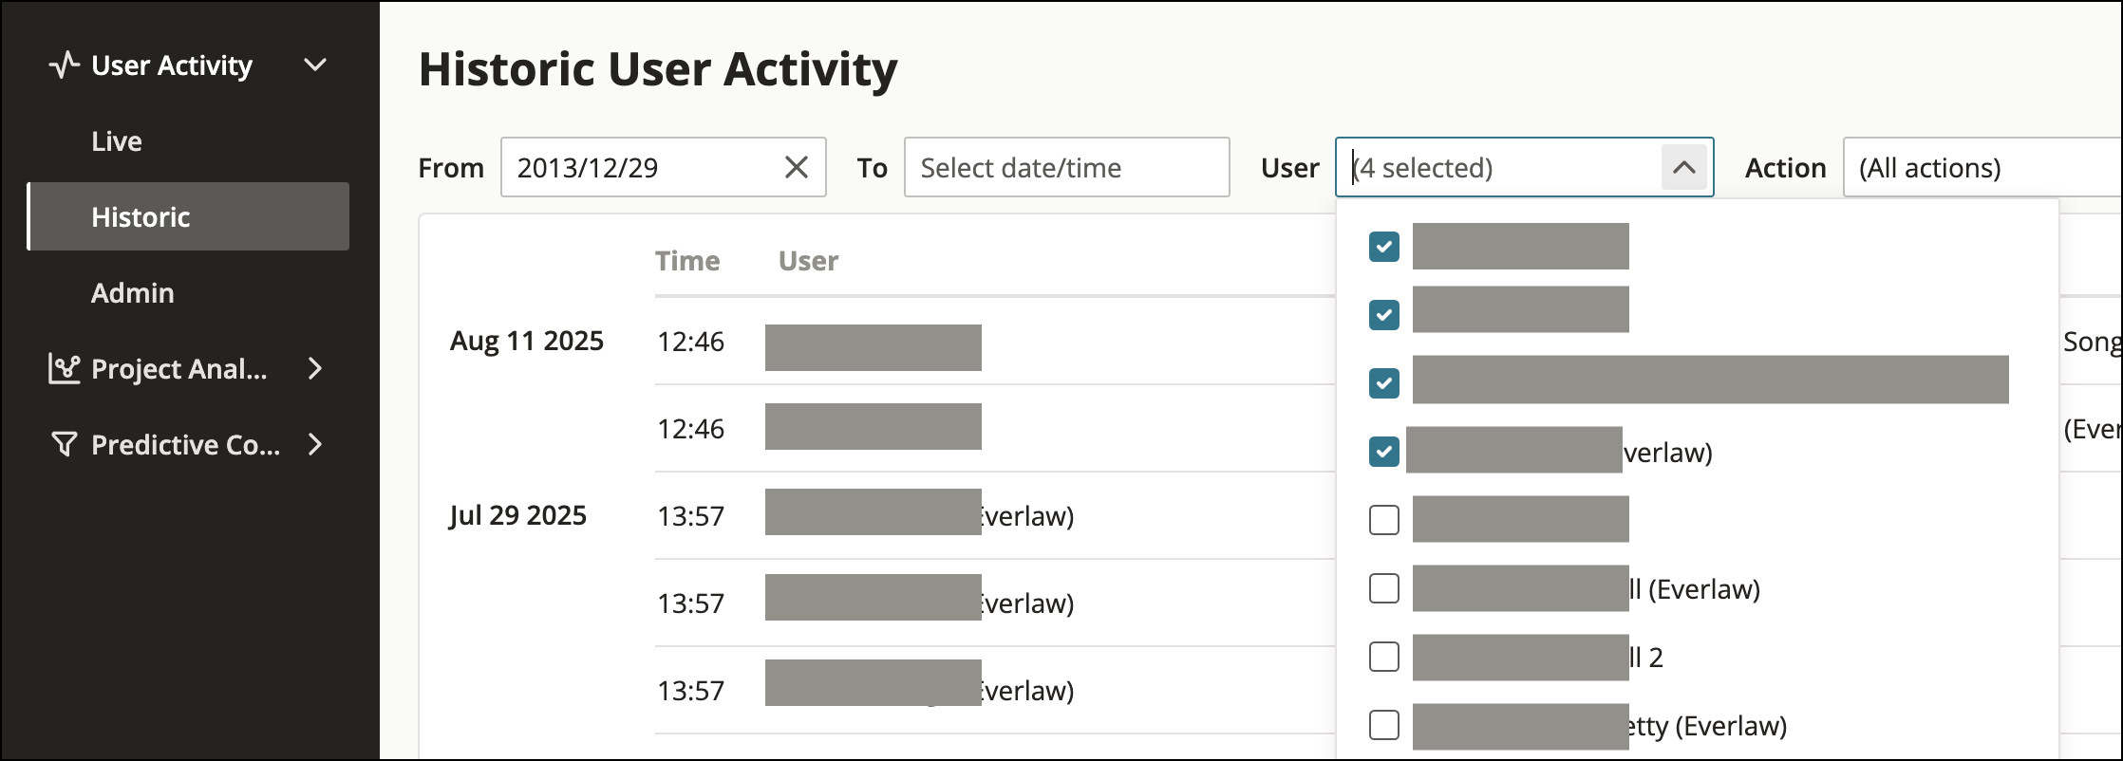Click the first 12:46 time entry

click(691, 342)
